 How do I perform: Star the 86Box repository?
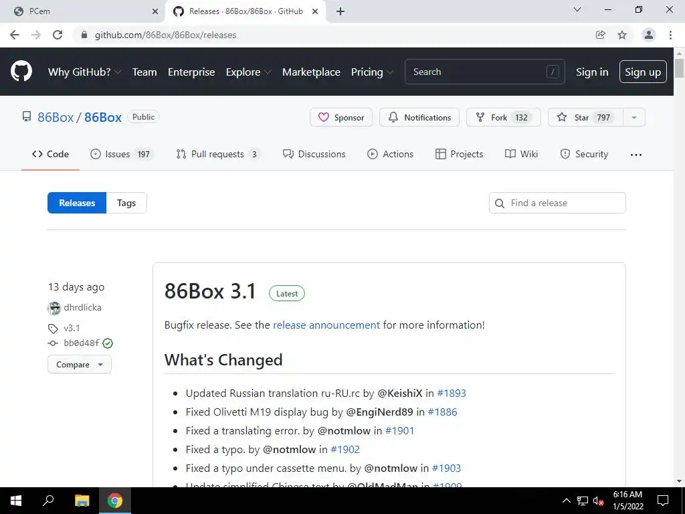click(585, 117)
